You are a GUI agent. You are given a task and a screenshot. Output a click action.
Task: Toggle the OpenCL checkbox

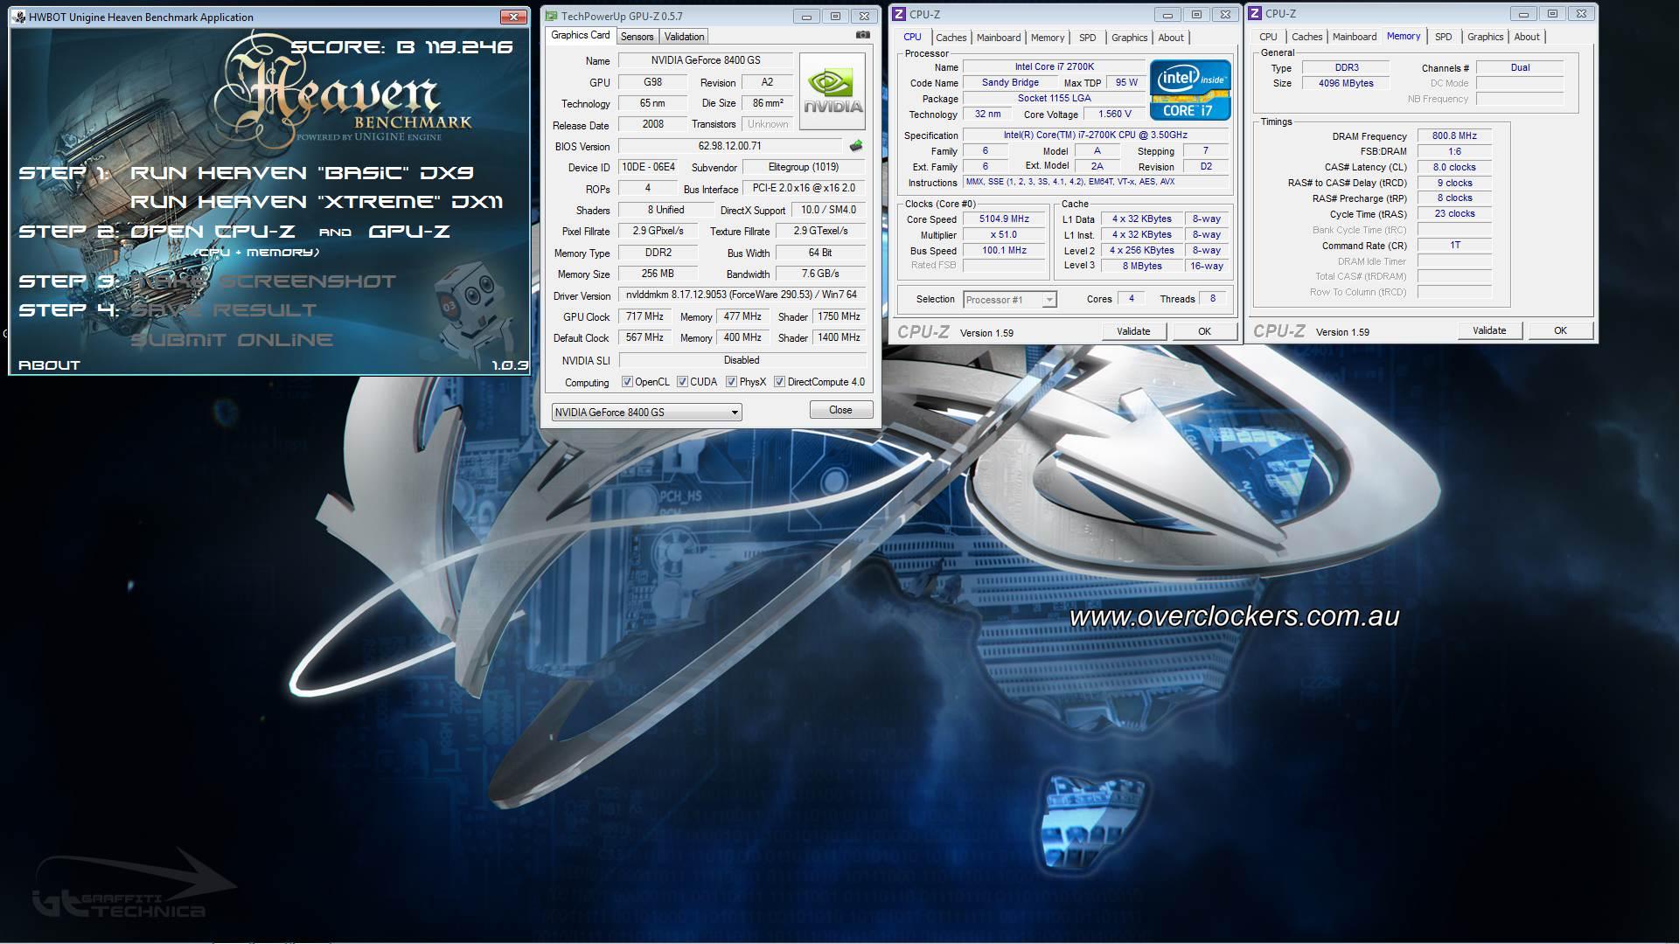point(627,382)
